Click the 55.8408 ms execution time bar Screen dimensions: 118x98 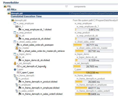point(94,94)
